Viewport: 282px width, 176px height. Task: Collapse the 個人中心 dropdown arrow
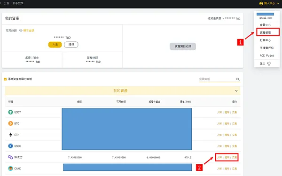click(x=278, y=3)
